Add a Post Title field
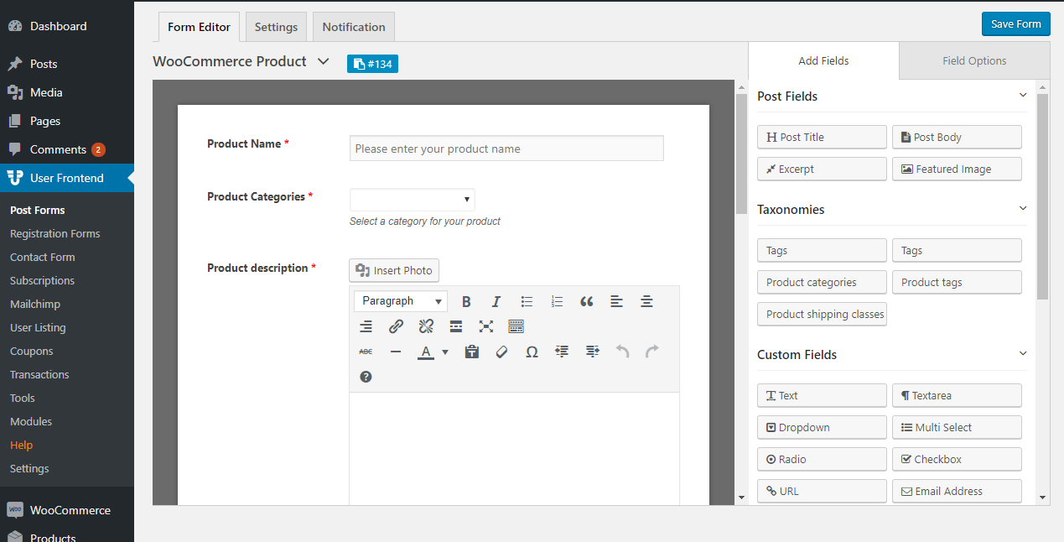 [822, 137]
